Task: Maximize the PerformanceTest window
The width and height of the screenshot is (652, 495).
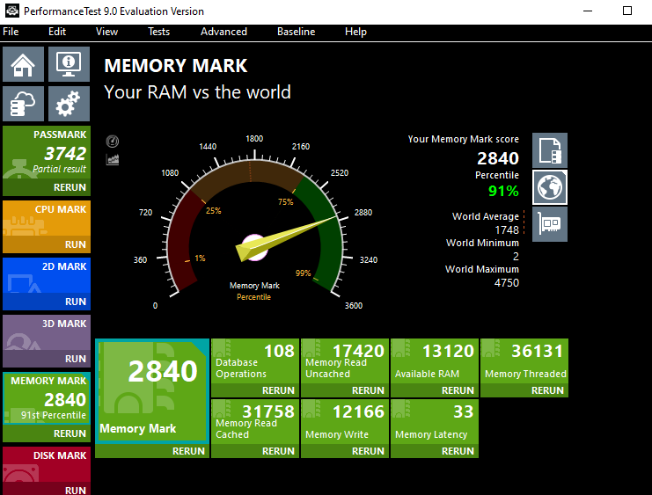Action: [627, 11]
